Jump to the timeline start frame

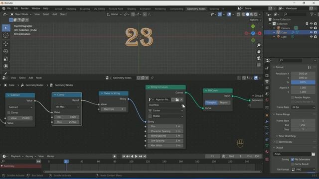tap(124, 156)
